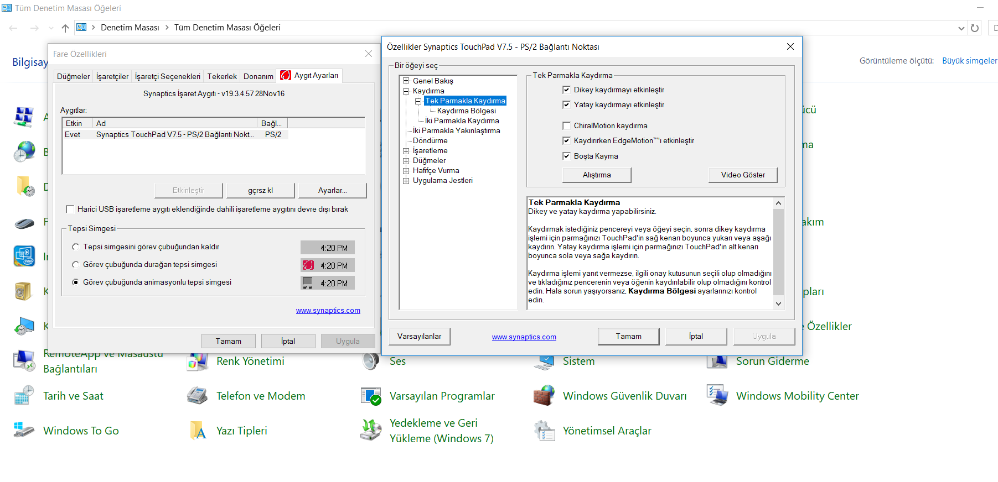Toggle Dikey kaydırmayı etkinleştir checkbox
The height and width of the screenshot is (482, 998).
pyautogui.click(x=566, y=90)
